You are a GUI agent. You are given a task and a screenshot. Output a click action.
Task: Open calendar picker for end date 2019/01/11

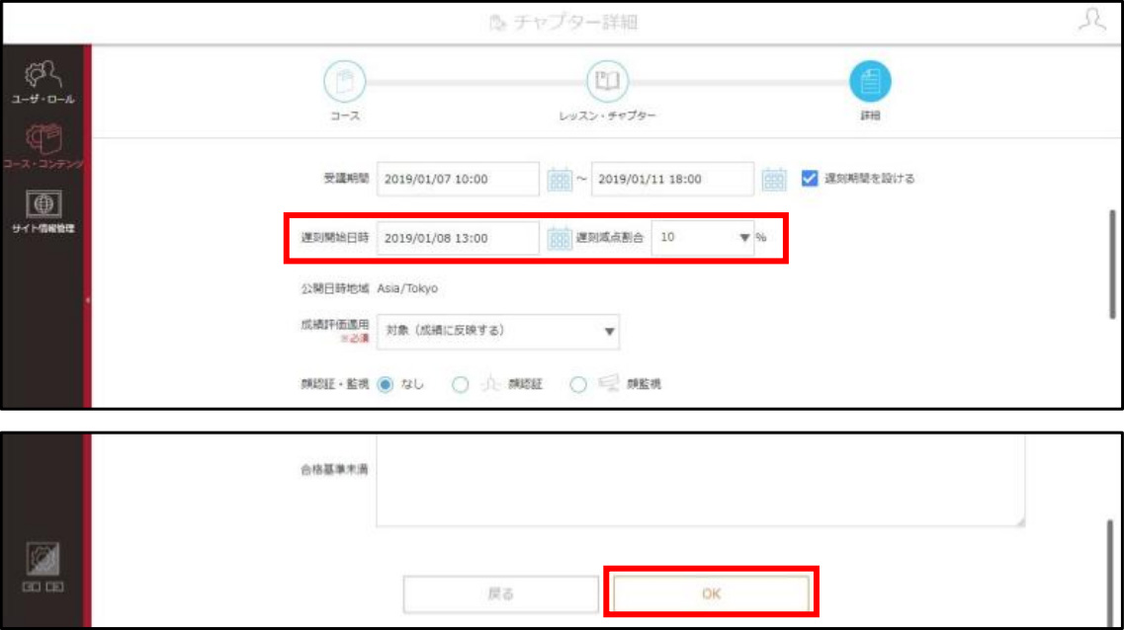coord(773,179)
